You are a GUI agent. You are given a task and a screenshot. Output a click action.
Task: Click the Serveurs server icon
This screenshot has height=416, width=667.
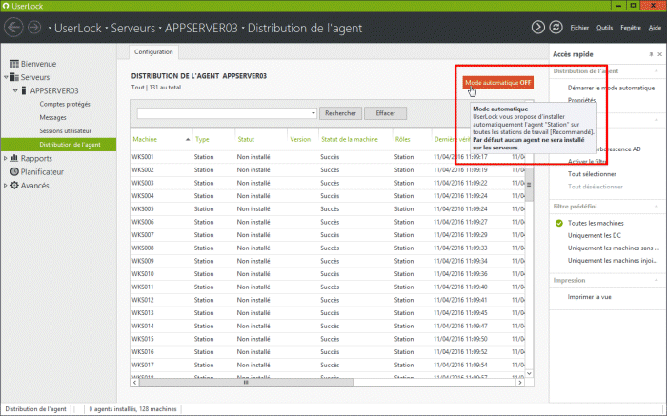click(x=14, y=77)
